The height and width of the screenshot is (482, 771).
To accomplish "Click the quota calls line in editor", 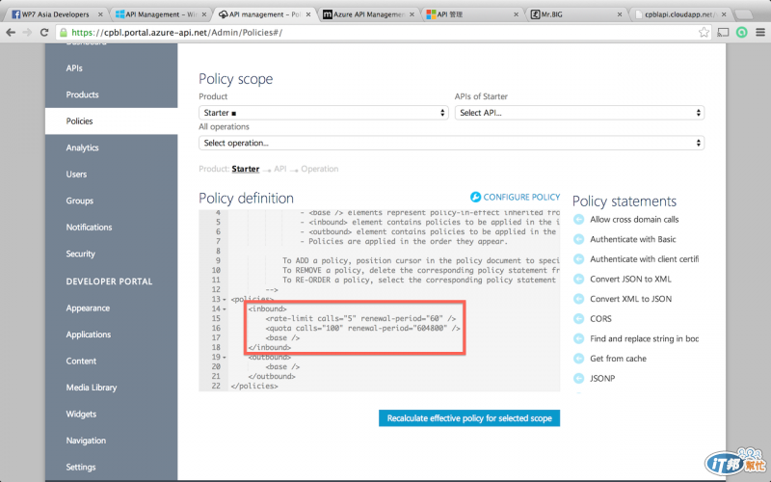I will [363, 328].
